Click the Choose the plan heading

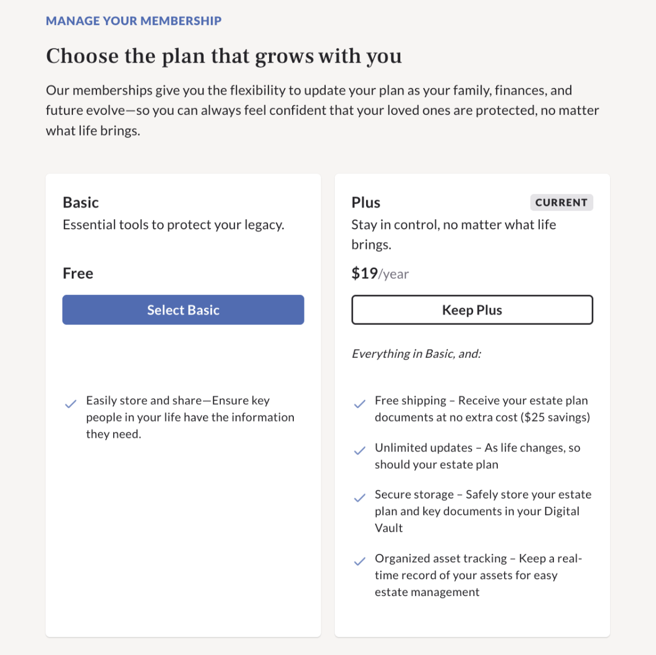coord(224,56)
